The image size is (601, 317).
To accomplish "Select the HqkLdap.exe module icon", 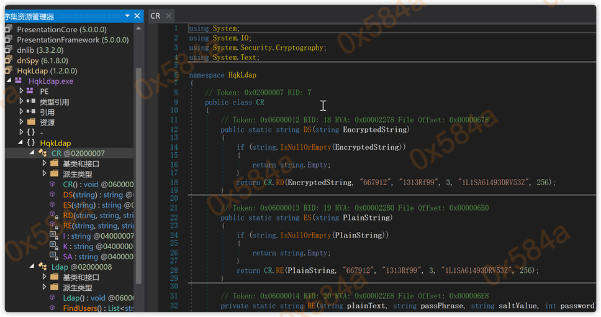I will coord(19,81).
